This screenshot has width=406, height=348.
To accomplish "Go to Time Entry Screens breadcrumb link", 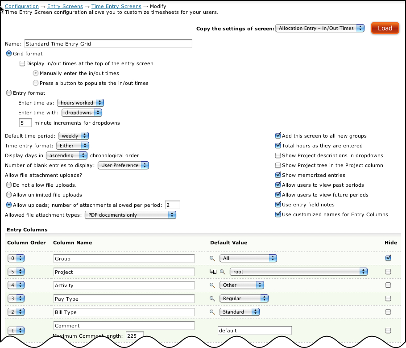I will (x=116, y=6).
